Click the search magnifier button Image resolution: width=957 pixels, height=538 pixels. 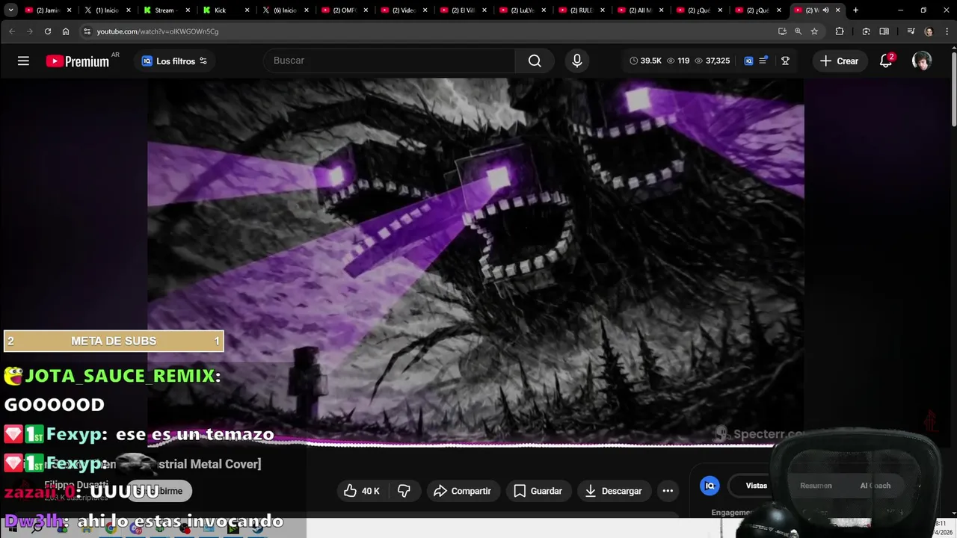point(535,61)
